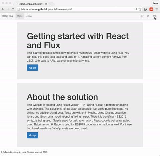This screenshot has height=156, width=160.
Task: Click the grey extension icon beside star
Action: (145, 9)
